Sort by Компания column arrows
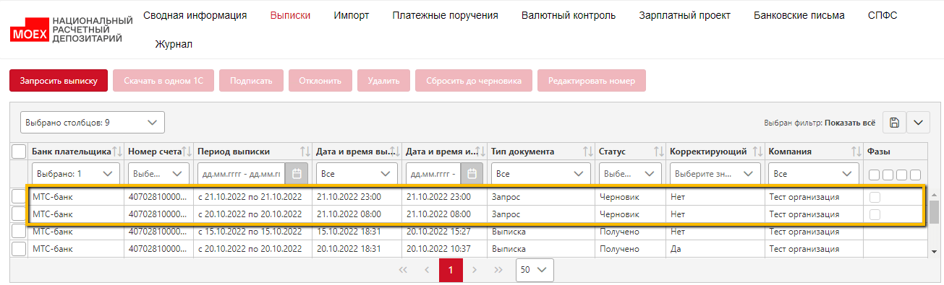 pyautogui.click(x=856, y=152)
